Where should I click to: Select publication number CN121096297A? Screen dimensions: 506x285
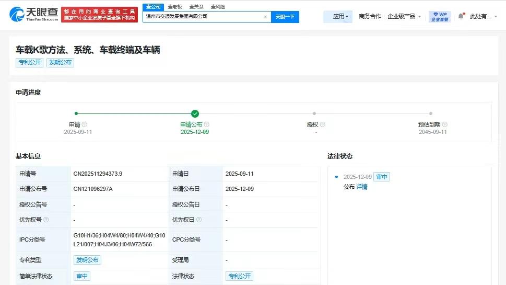pyautogui.click(x=93, y=189)
